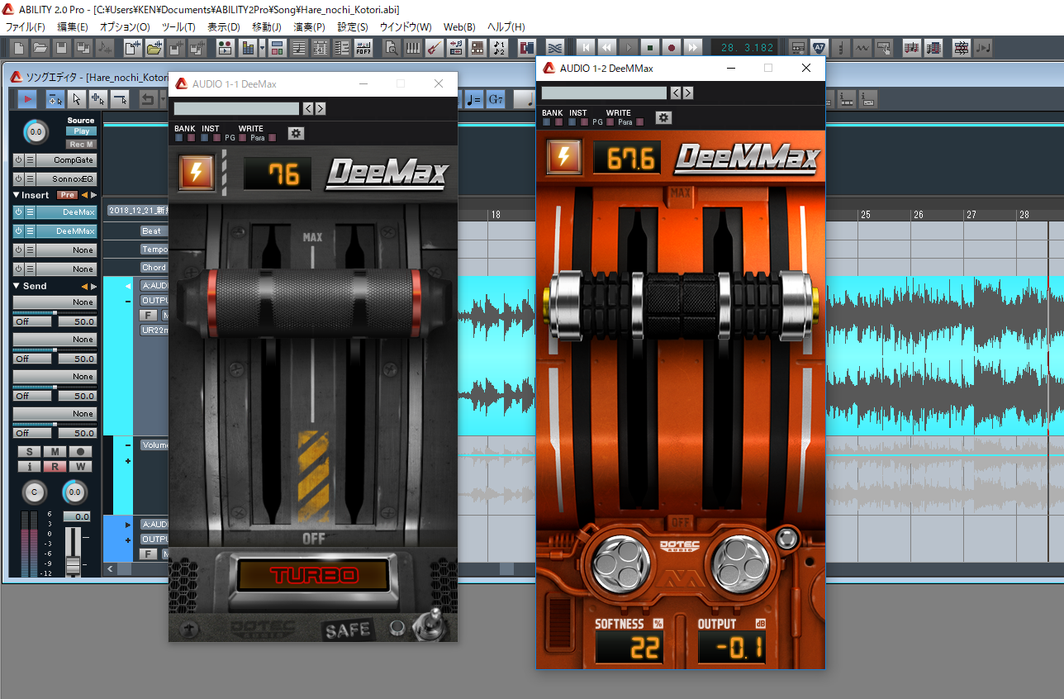The height and width of the screenshot is (699, 1064).
Task: Click the track volume fader
Action: pyautogui.click(x=74, y=564)
